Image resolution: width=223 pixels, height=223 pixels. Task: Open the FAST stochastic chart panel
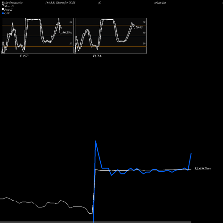pyautogui.click(x=37, y=36)
